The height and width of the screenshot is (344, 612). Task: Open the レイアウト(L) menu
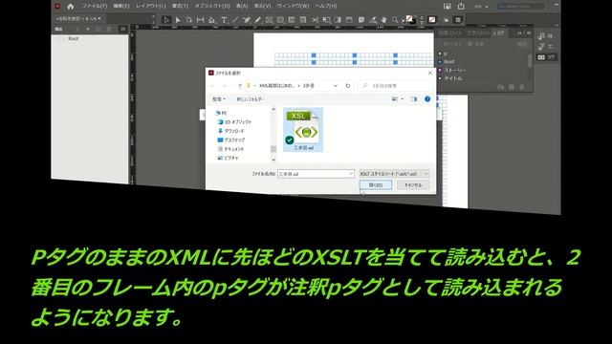click(x=151, y=7)
